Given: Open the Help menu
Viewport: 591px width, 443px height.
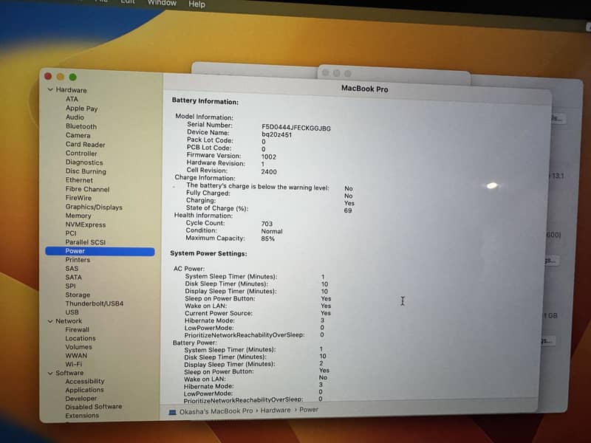Looking at the screenshot, I should click(197, 4).
